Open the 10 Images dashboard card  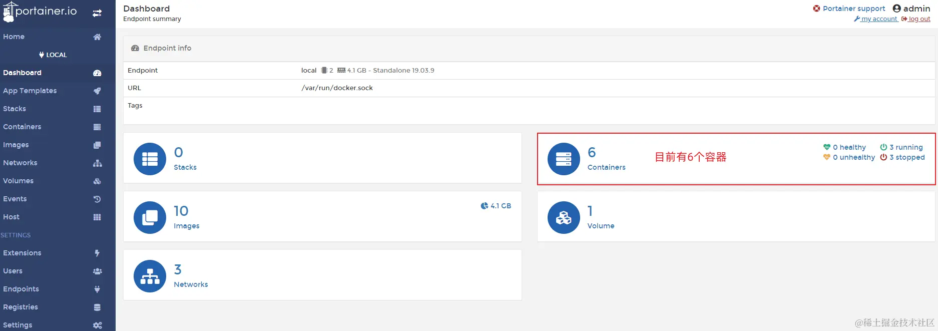[x=322, y=217]
